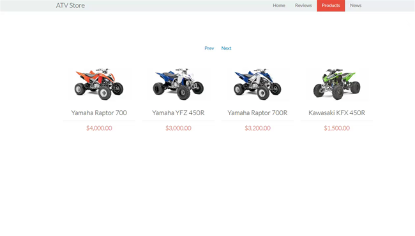Click the Yamaha Raptor 700 title
This screenshot has height=236, width=415.
click(99, 113)
